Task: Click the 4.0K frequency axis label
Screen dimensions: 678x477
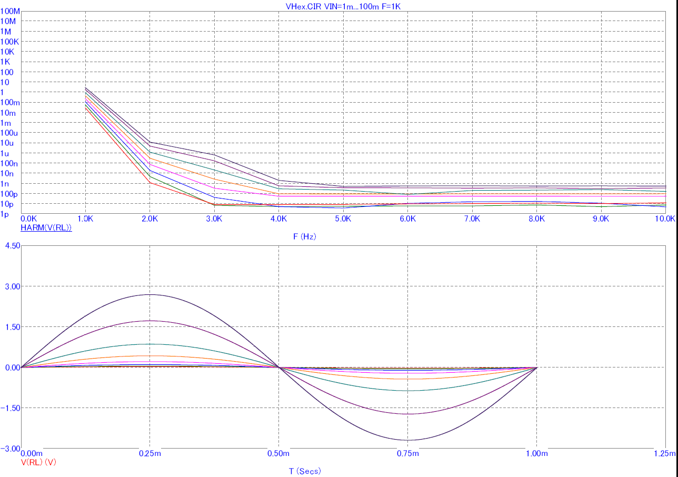Action: click(x=279, y=218)
